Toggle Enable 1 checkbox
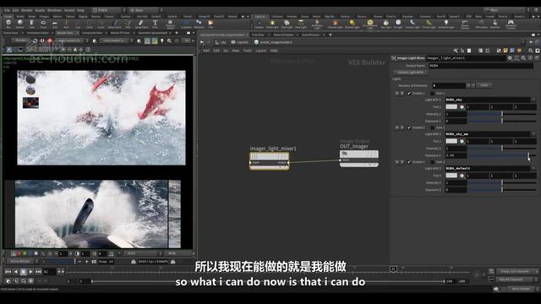The height and width of the screenshot is (304, 541). pyautogui.click(x=409, y=94)
